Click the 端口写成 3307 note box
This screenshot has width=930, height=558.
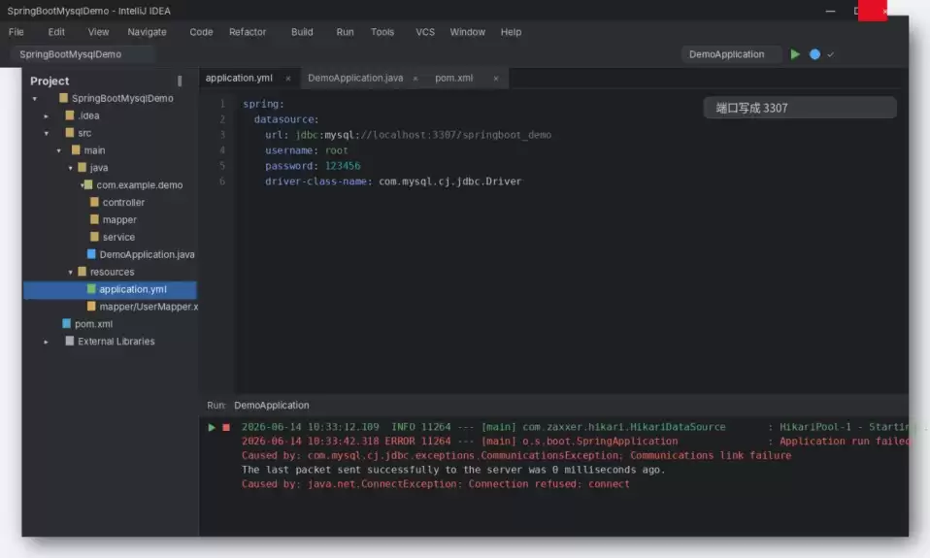click(x=800, y=108)
